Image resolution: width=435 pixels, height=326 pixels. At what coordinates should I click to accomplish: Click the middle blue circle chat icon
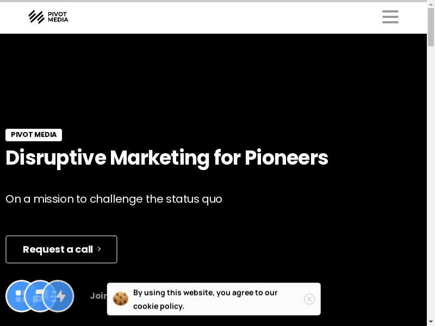point(38,296)
